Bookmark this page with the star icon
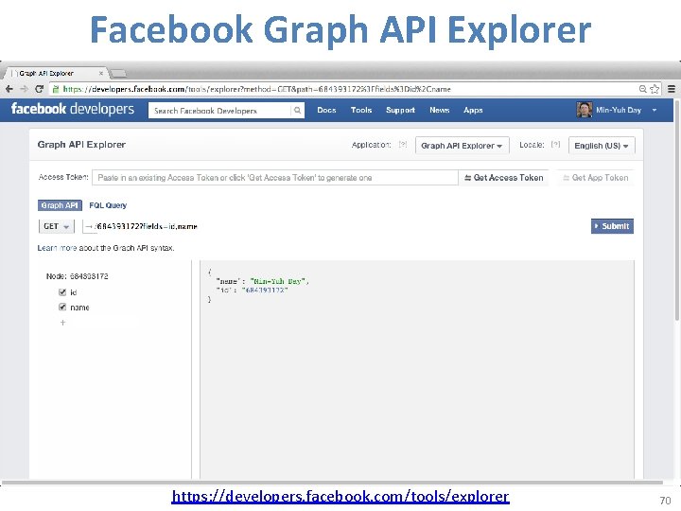 tap(655, 89)
